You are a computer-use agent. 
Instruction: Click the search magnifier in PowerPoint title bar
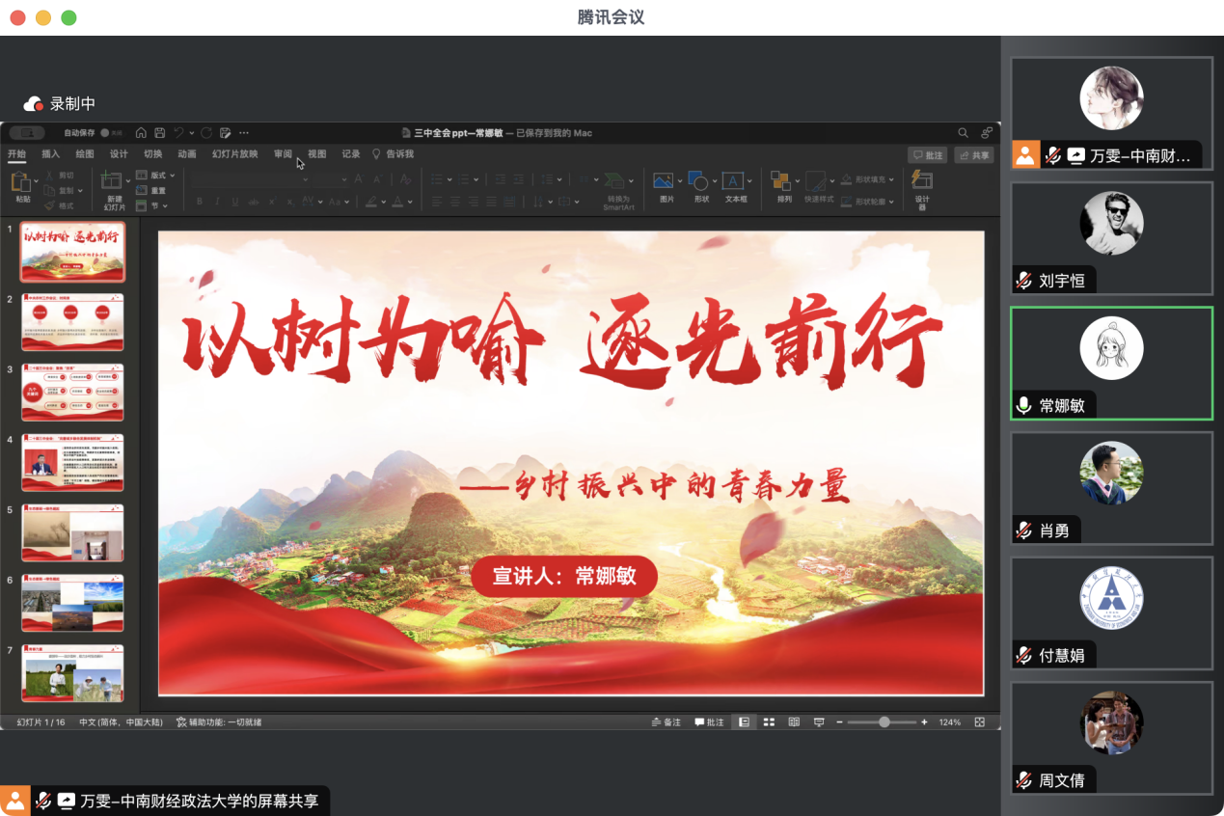963,133
